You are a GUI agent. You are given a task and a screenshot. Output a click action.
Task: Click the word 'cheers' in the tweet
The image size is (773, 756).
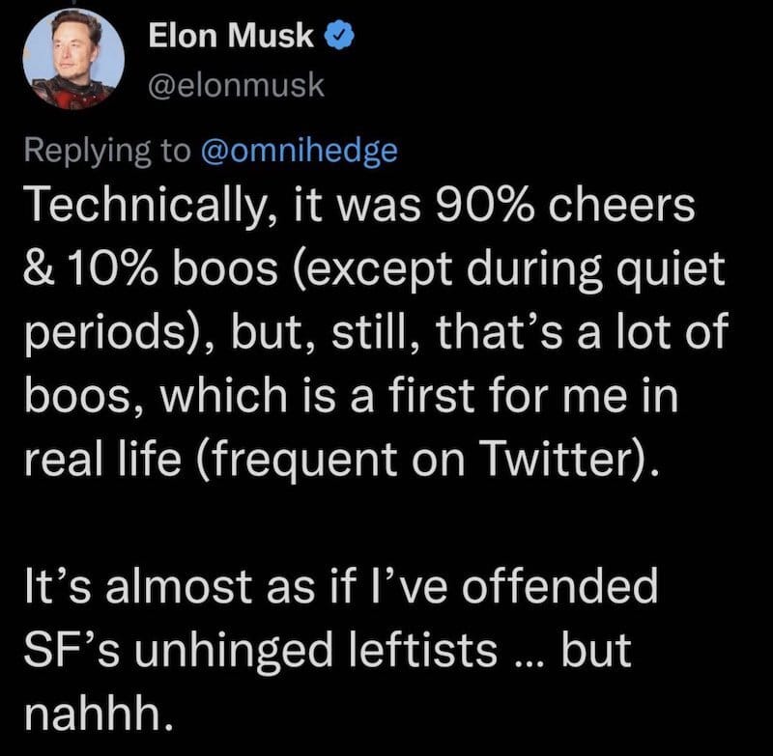click(621, 205)
